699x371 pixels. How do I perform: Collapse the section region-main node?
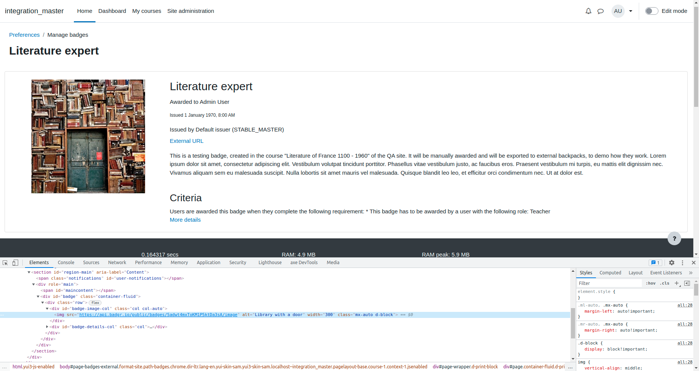coord(29,272)
